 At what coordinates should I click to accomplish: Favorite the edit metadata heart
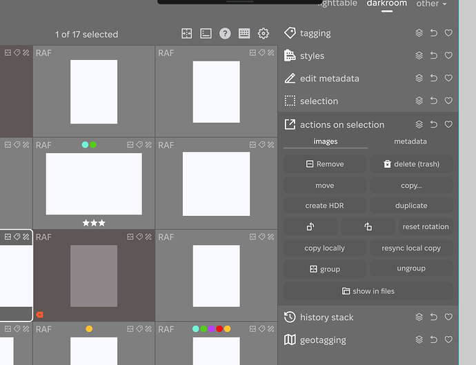(x=448, y=78)
